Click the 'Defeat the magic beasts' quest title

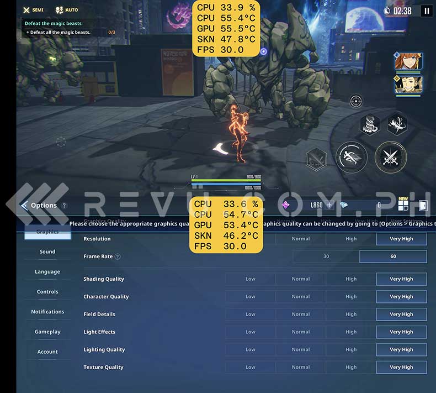(53, 23)
